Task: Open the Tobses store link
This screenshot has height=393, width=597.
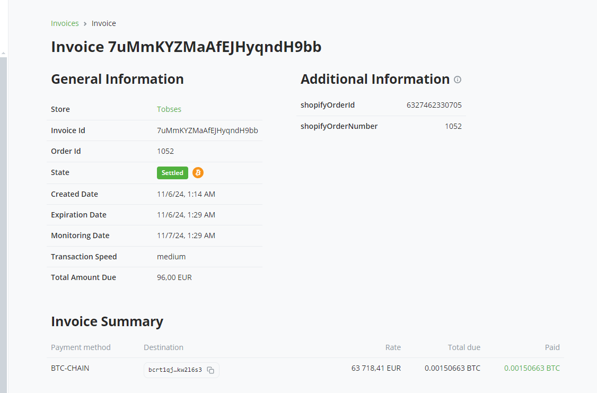Action: tap(169, 109)
